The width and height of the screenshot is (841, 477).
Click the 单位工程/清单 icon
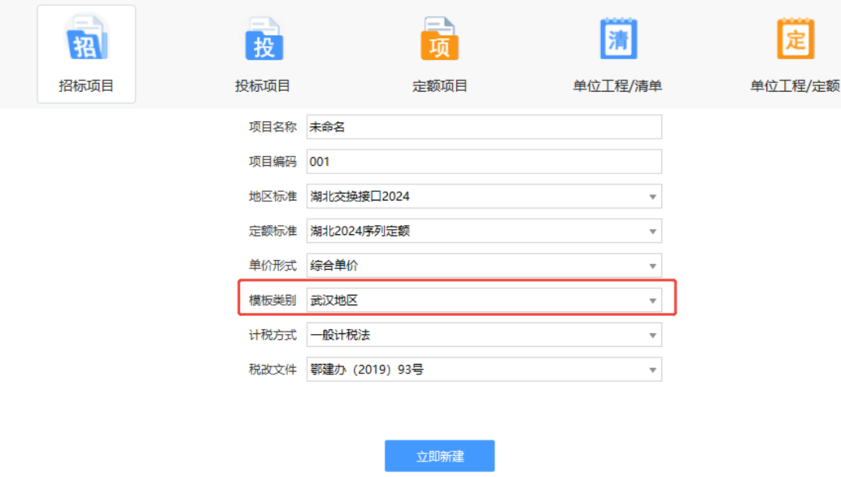tap(618, 37)
